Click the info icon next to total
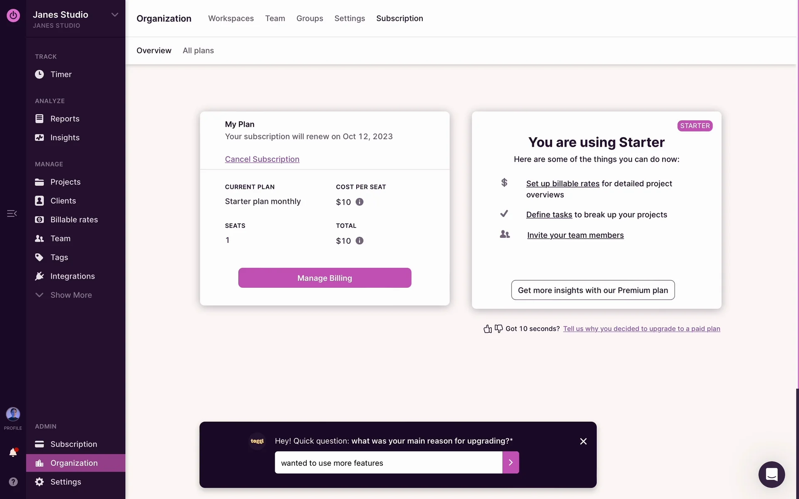The height and width of the screenshot is (499, 799). (x=360, y=241)
